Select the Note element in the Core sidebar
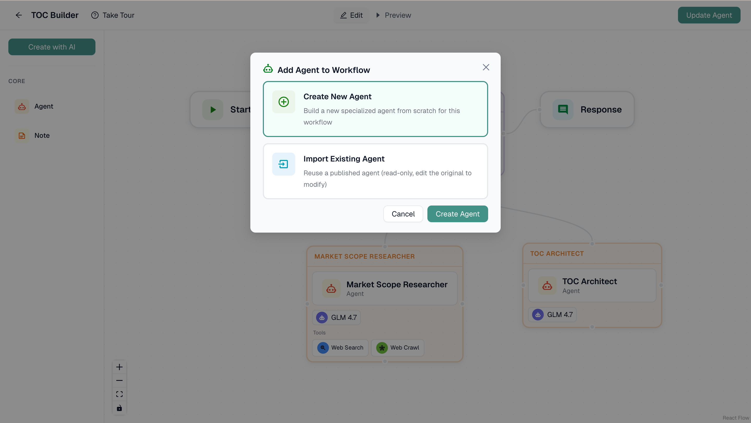Viewport: 751px width, 423px height. coord(42,135)
